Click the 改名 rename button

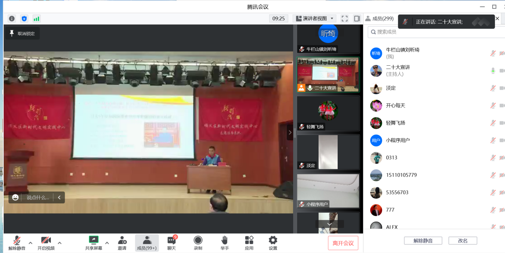(463, 241)
